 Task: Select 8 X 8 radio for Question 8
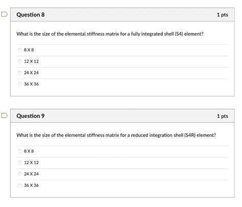pos(20,50)
